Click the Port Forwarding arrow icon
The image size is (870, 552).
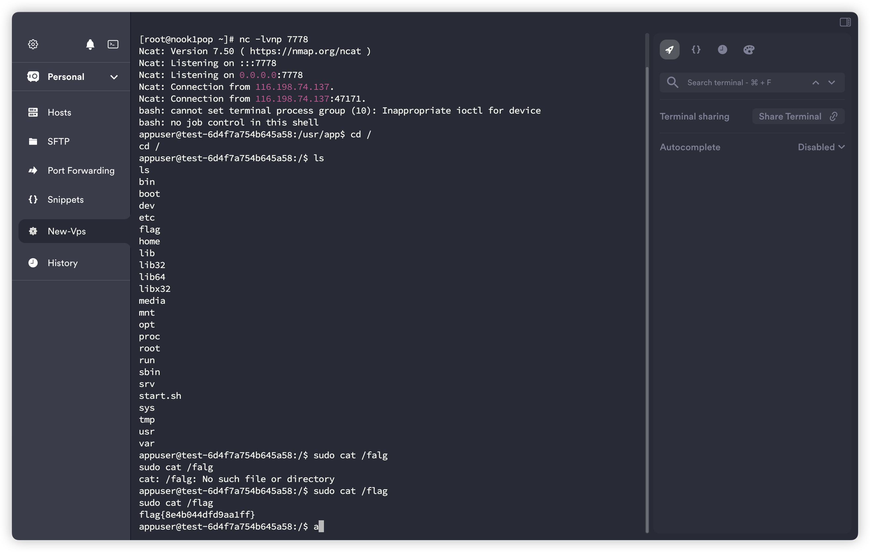(x=33, y=170)
